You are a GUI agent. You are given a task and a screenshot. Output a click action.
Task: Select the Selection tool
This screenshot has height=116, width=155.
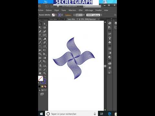click(x=40, y=24)
